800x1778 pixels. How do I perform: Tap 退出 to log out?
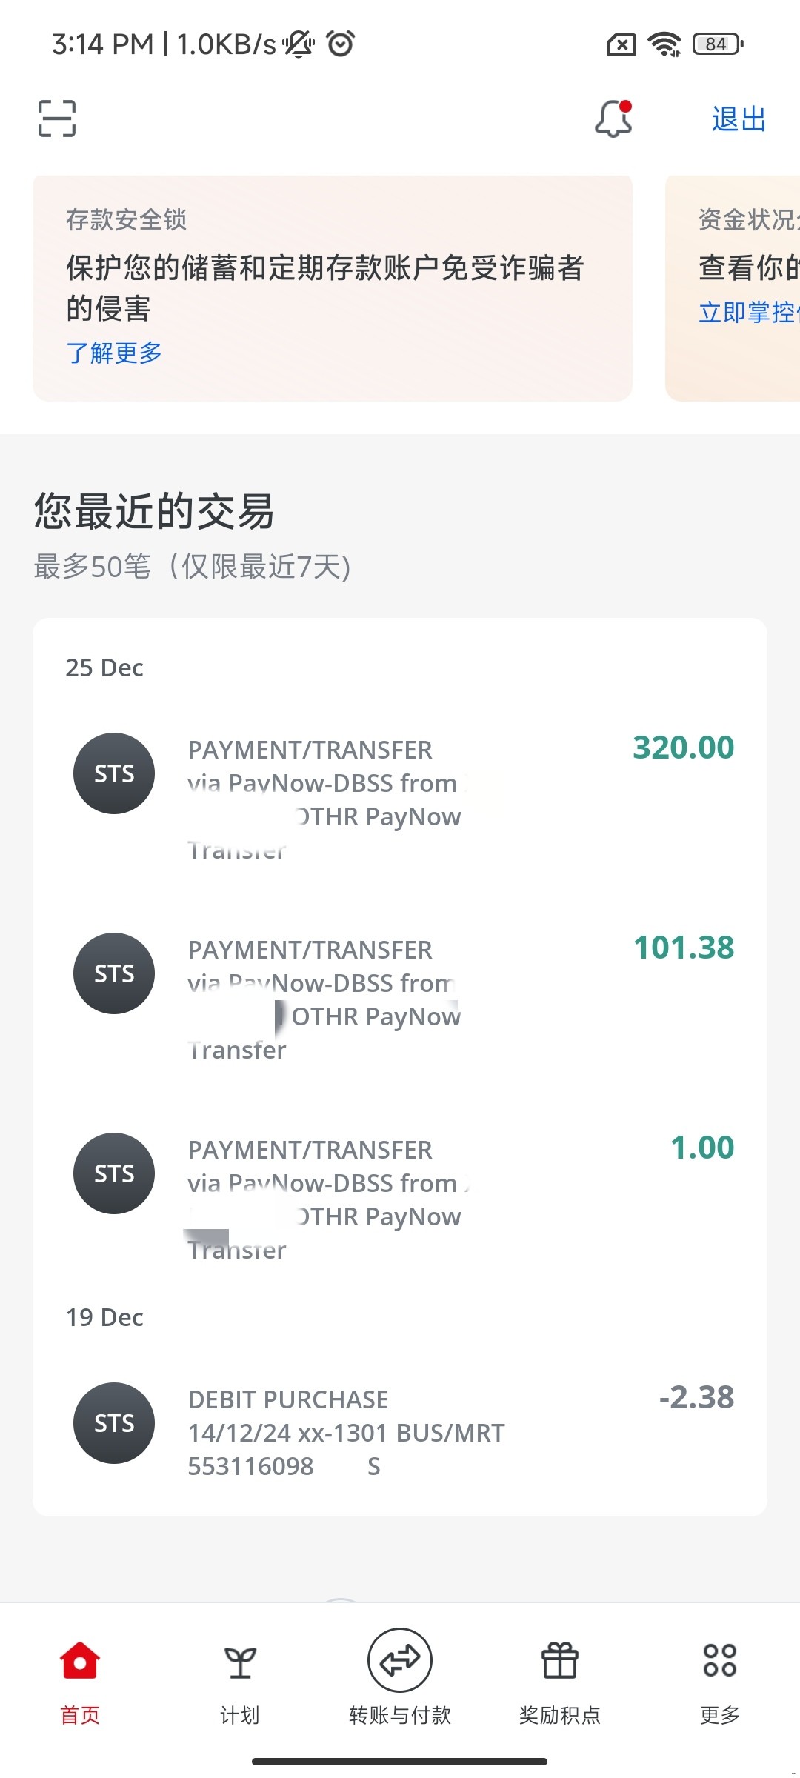pos(739,119)
